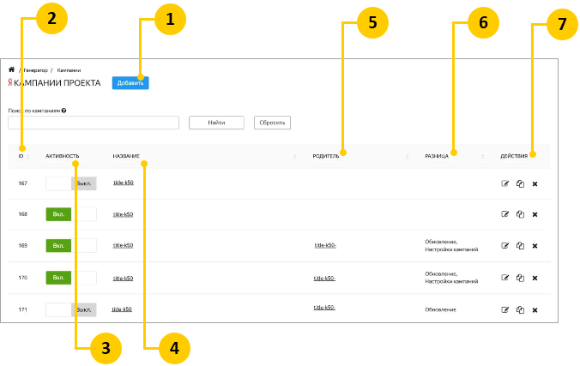
Task: Click help icon next to search label
Action: coord(64,111)
